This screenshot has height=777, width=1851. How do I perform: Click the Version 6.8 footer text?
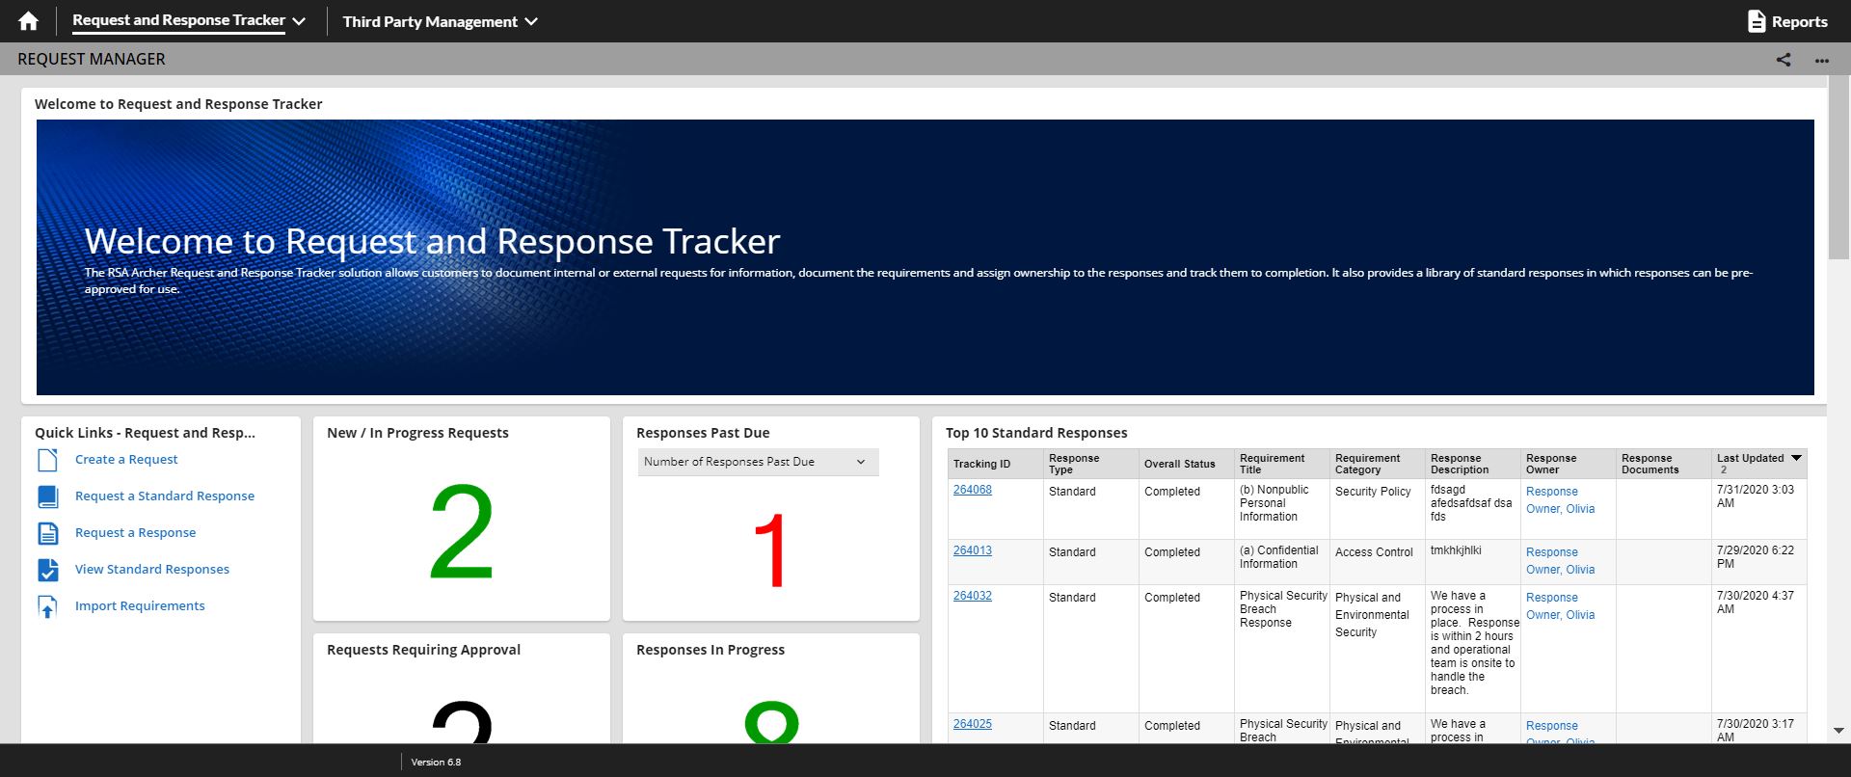tap(436, 762)
